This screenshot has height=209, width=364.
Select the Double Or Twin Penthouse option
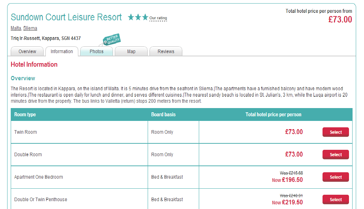pyautogui.click(x=335, y=199)
